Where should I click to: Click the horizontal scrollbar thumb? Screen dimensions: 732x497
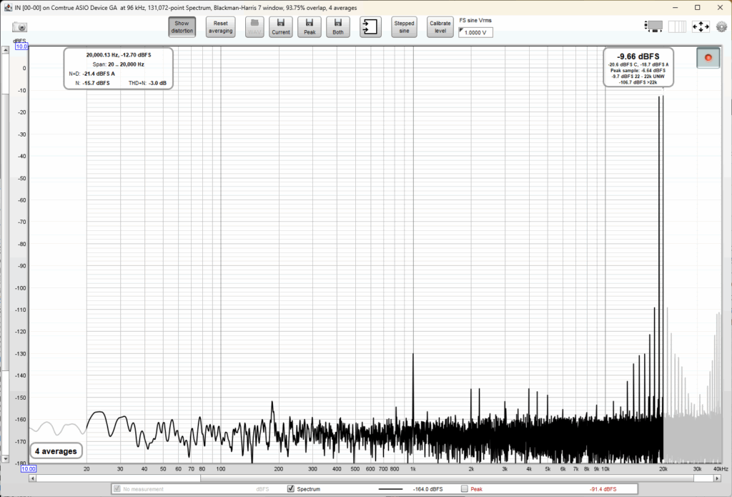pyautogui.click(x=447, y=478)
